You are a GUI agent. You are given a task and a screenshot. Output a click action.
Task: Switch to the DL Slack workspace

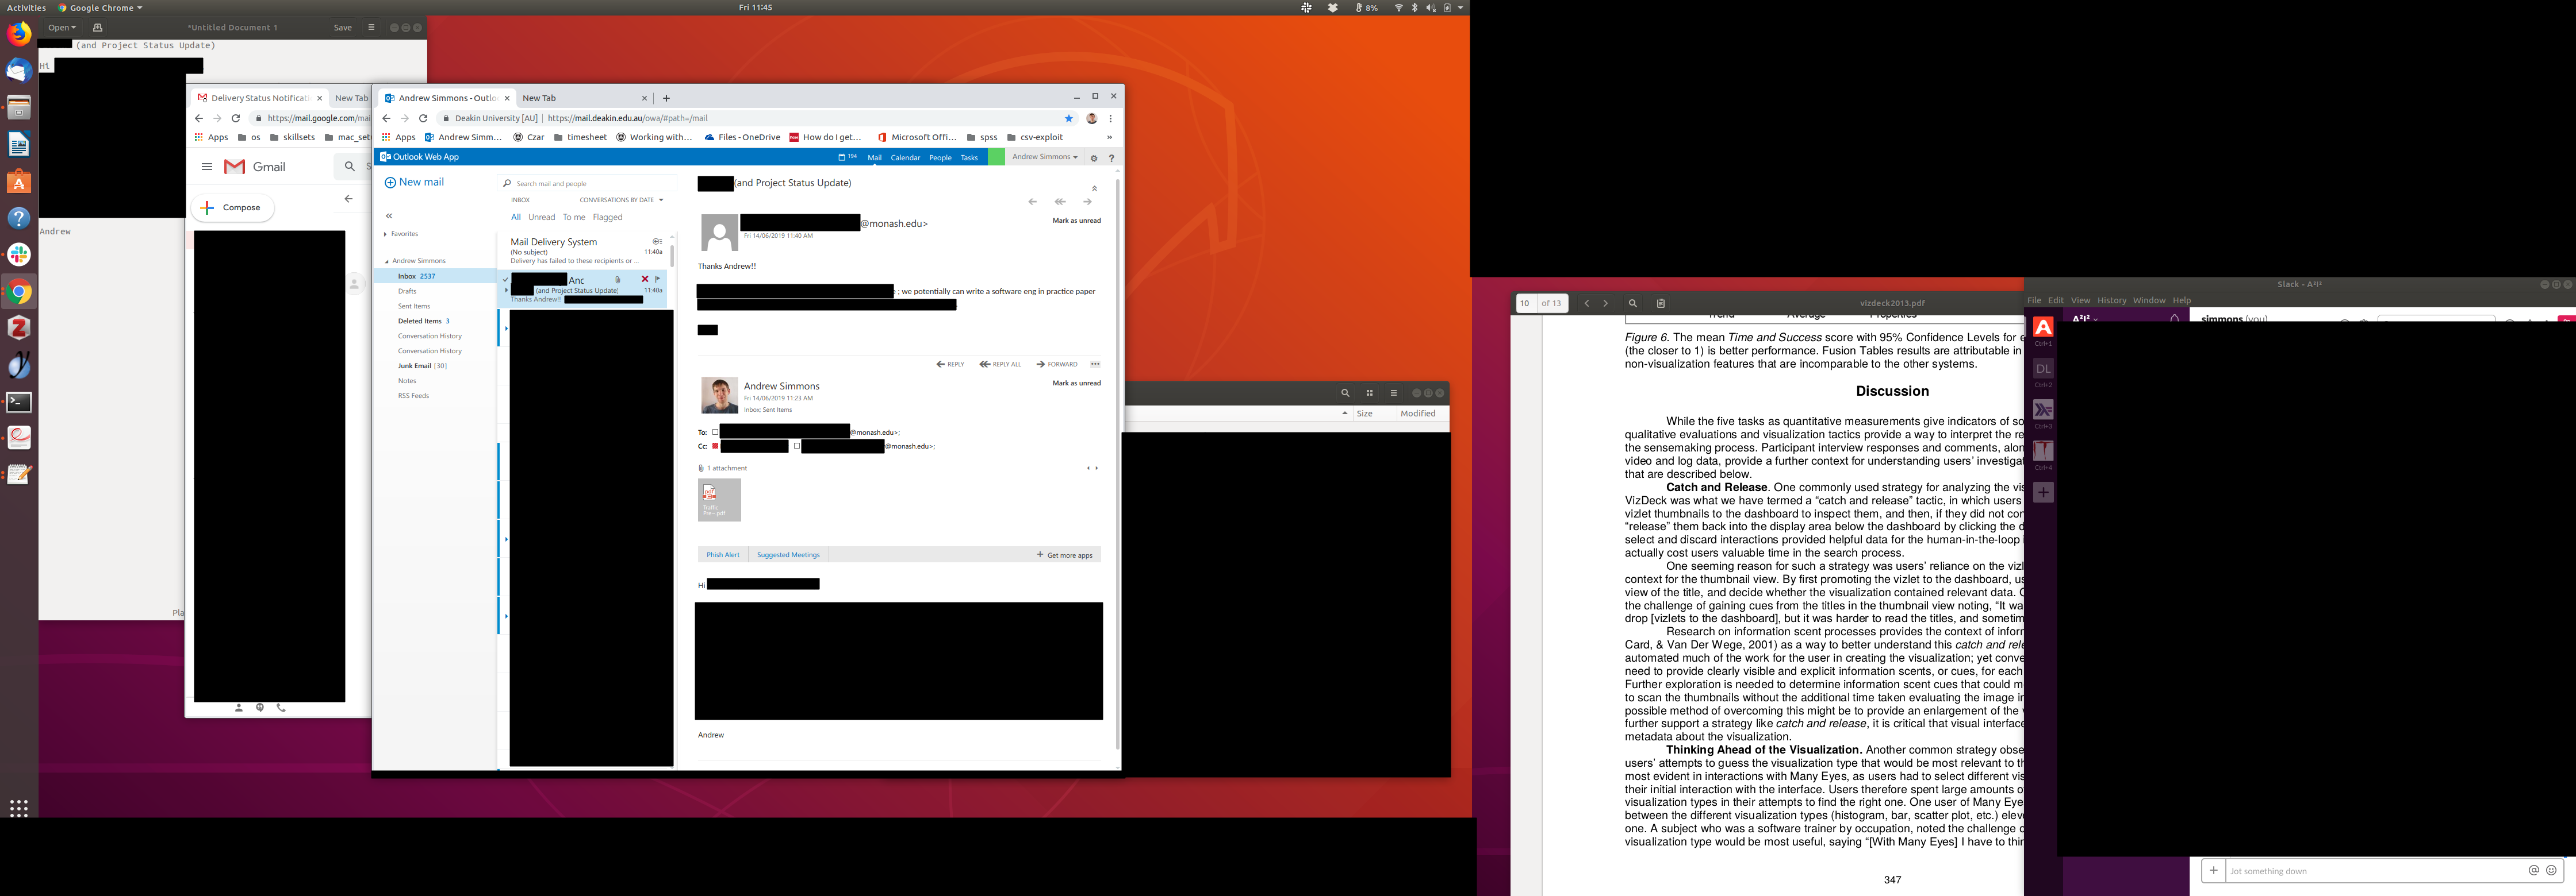2043,369
